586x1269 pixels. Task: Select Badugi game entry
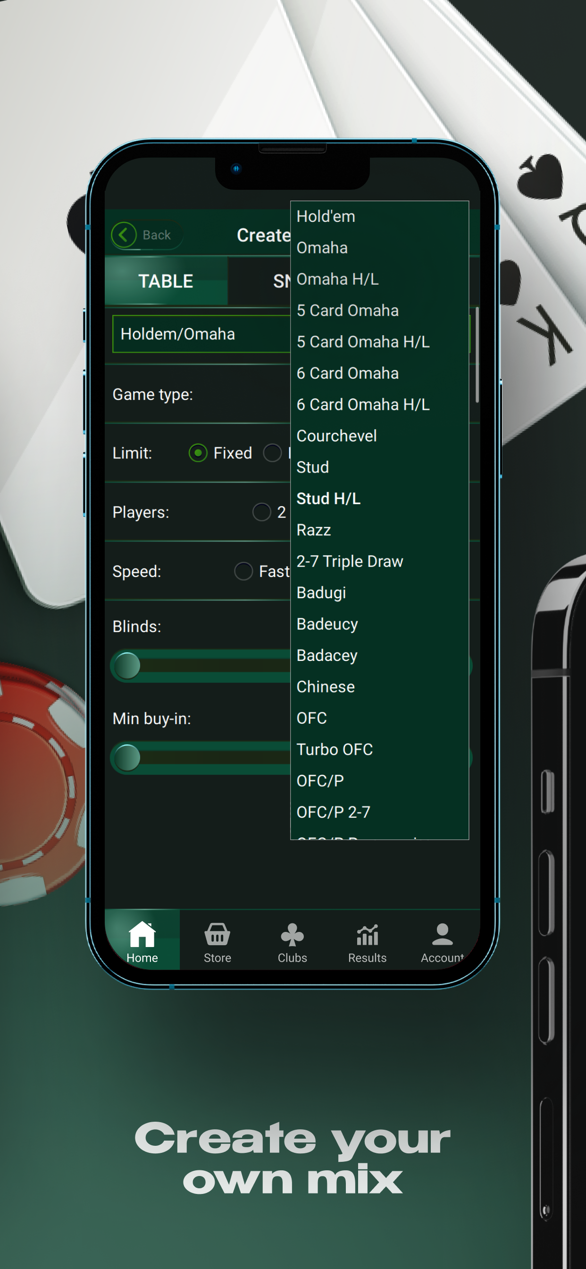pos(379,592)
